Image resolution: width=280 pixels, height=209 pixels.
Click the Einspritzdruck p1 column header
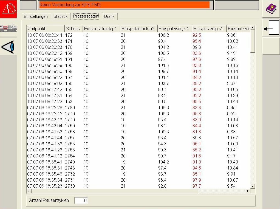point(101,29)
